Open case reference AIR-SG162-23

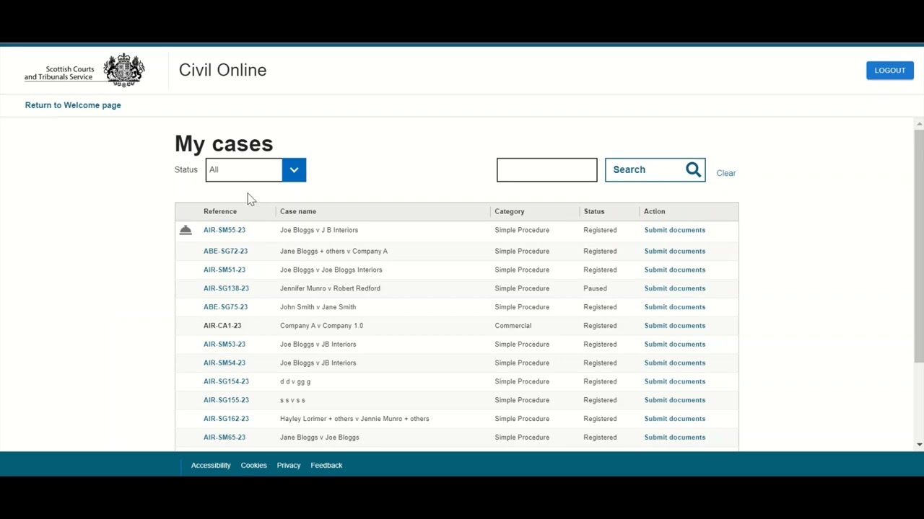click(226, 419)
